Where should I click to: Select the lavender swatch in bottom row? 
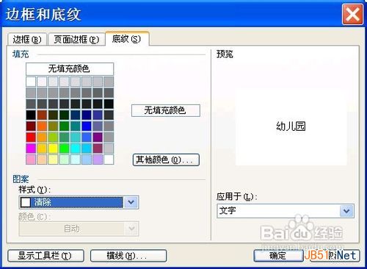pyautogui.click(x=98, y=159)
